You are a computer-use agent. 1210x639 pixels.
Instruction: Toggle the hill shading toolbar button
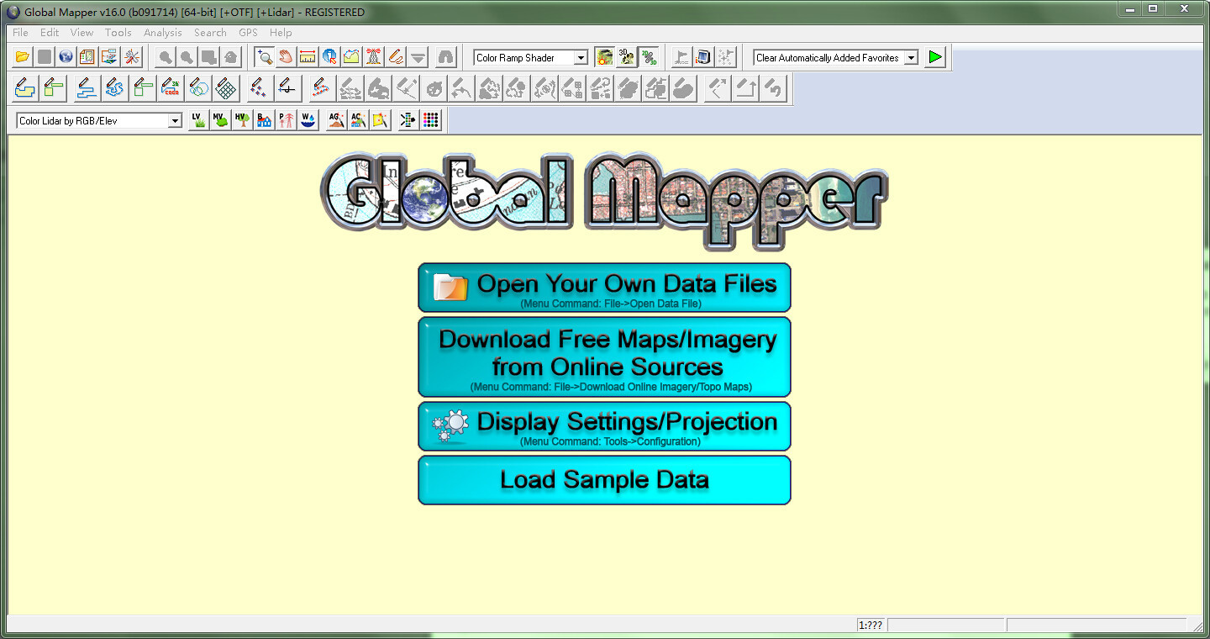[604, 57]
